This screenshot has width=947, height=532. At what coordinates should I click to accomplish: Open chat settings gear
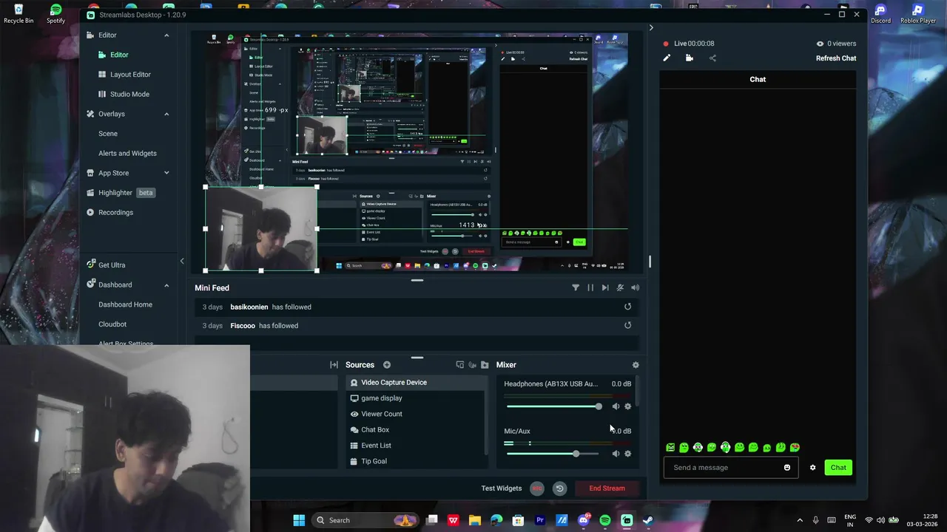[812, 468]
